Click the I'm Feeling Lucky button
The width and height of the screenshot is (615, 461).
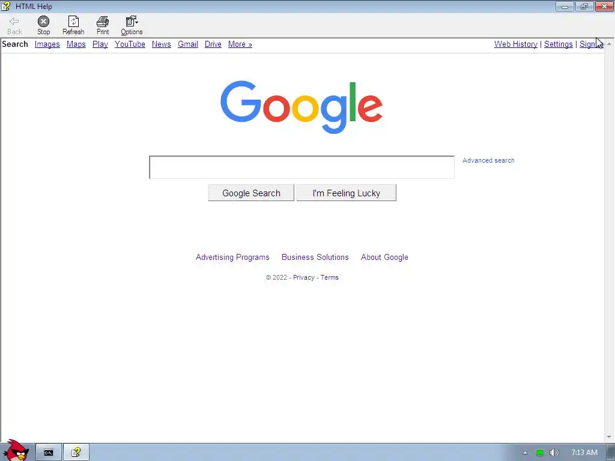click(x=347, y=193)
